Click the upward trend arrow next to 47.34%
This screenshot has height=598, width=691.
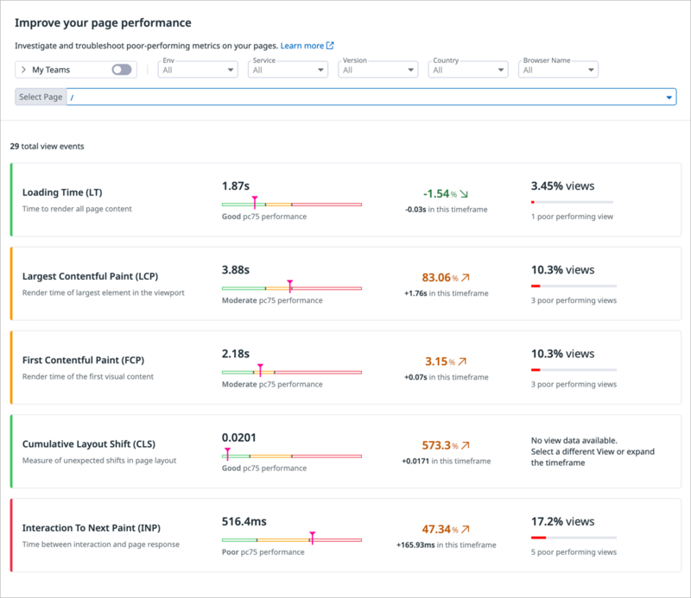click(466, 529)
